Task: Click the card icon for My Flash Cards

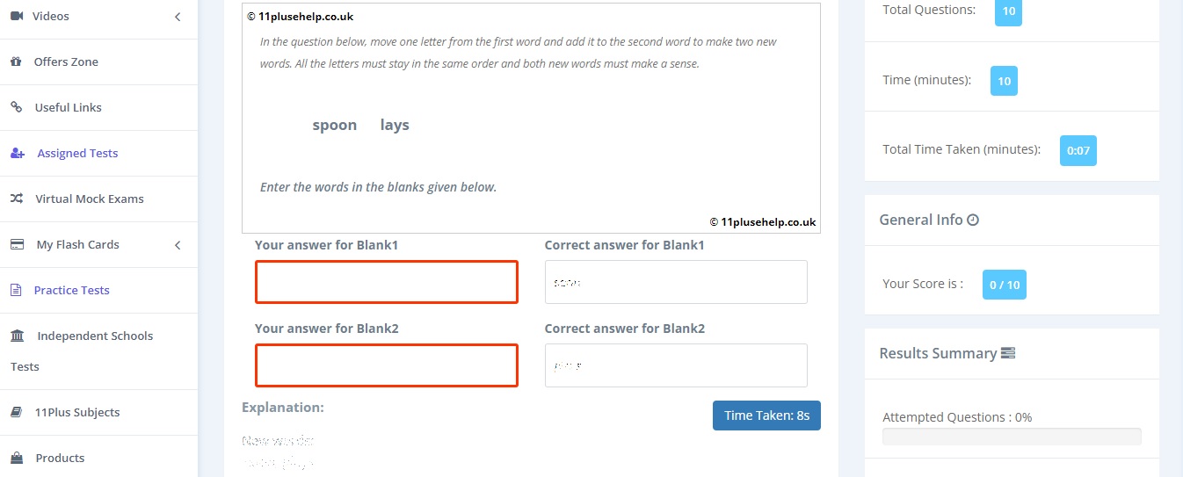Action: [x=17, y=244]
